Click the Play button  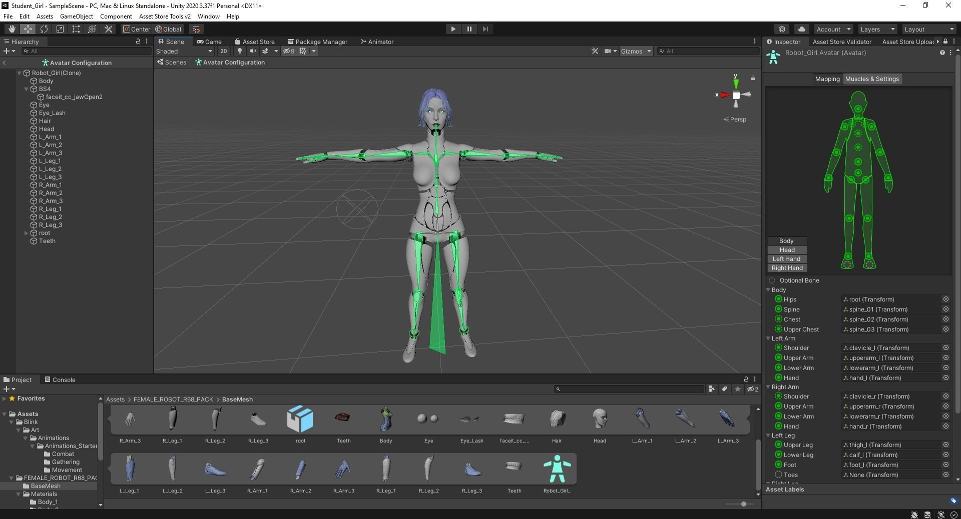(453, 29)
